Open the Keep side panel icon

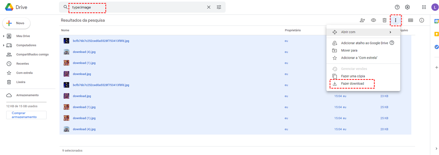point(436,34)
